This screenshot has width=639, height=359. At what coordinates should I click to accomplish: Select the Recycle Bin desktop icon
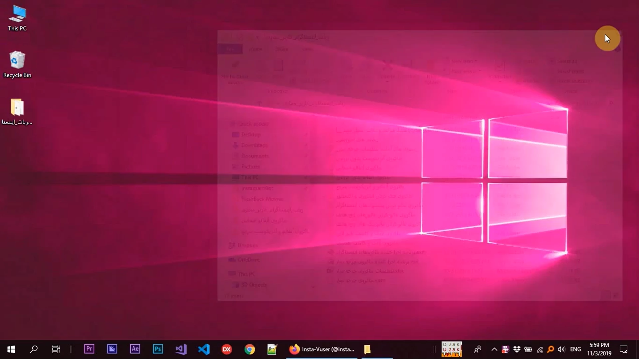[17, 64]
